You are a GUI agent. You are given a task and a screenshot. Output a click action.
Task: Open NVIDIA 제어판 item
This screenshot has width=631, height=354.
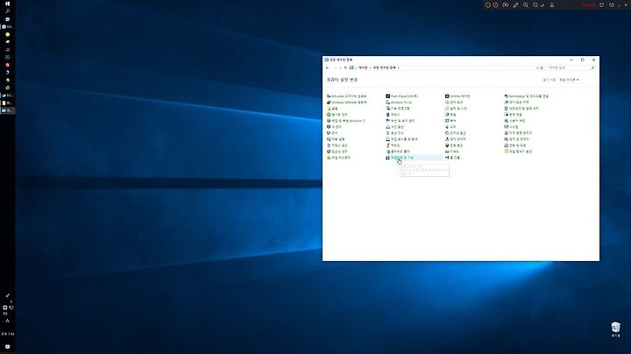(x=457, y=96)
